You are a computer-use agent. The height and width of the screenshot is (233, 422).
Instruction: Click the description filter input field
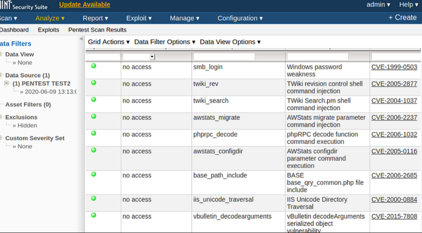[x=318, y=57]
